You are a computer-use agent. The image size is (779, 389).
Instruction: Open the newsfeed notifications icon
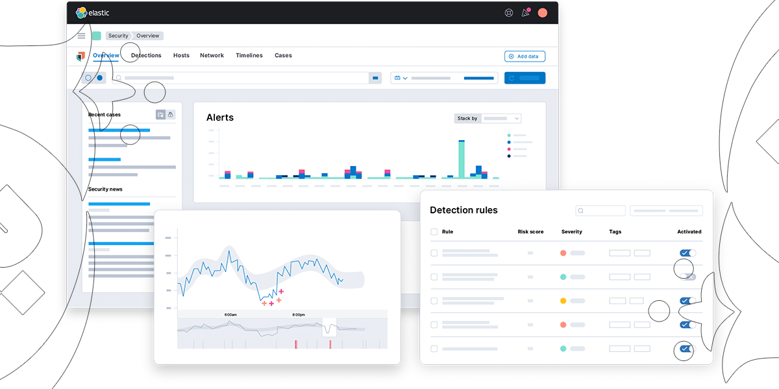point(526,12)
